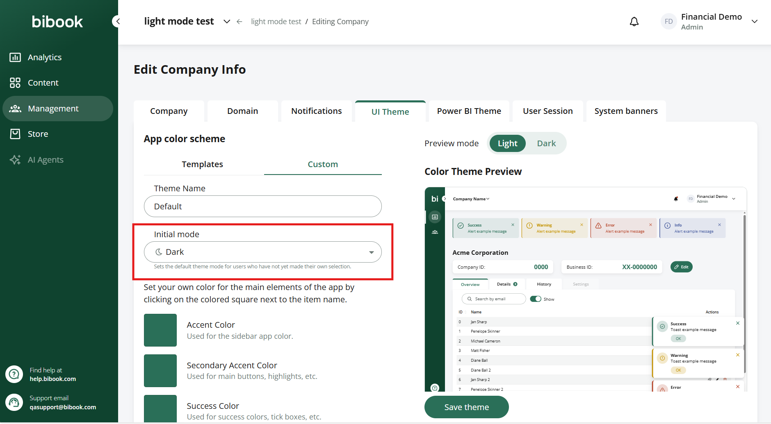Click OK on the Success toast

coord(678,338)
